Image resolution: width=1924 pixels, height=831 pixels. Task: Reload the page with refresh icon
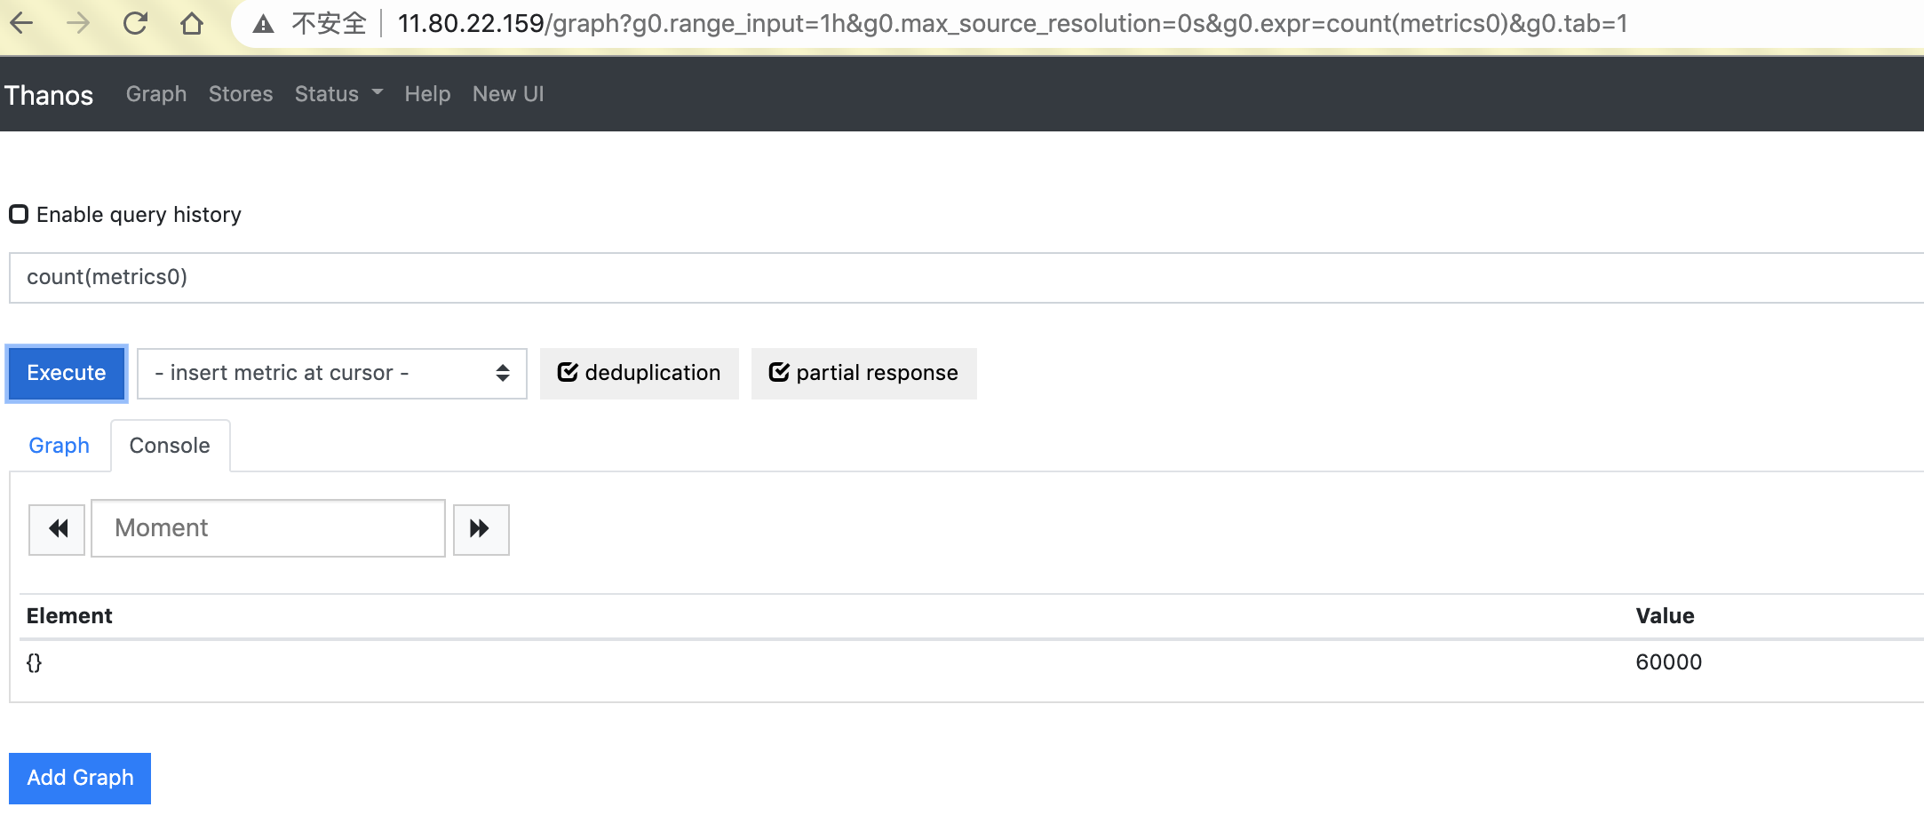(x=135, y=23)
